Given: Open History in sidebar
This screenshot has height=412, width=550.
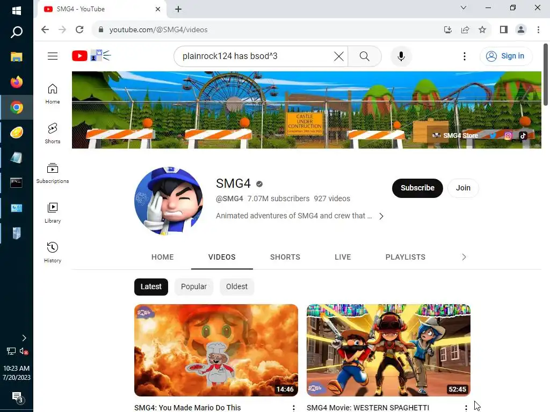Looking at the screenshot, I should click(x=53, y=252).
